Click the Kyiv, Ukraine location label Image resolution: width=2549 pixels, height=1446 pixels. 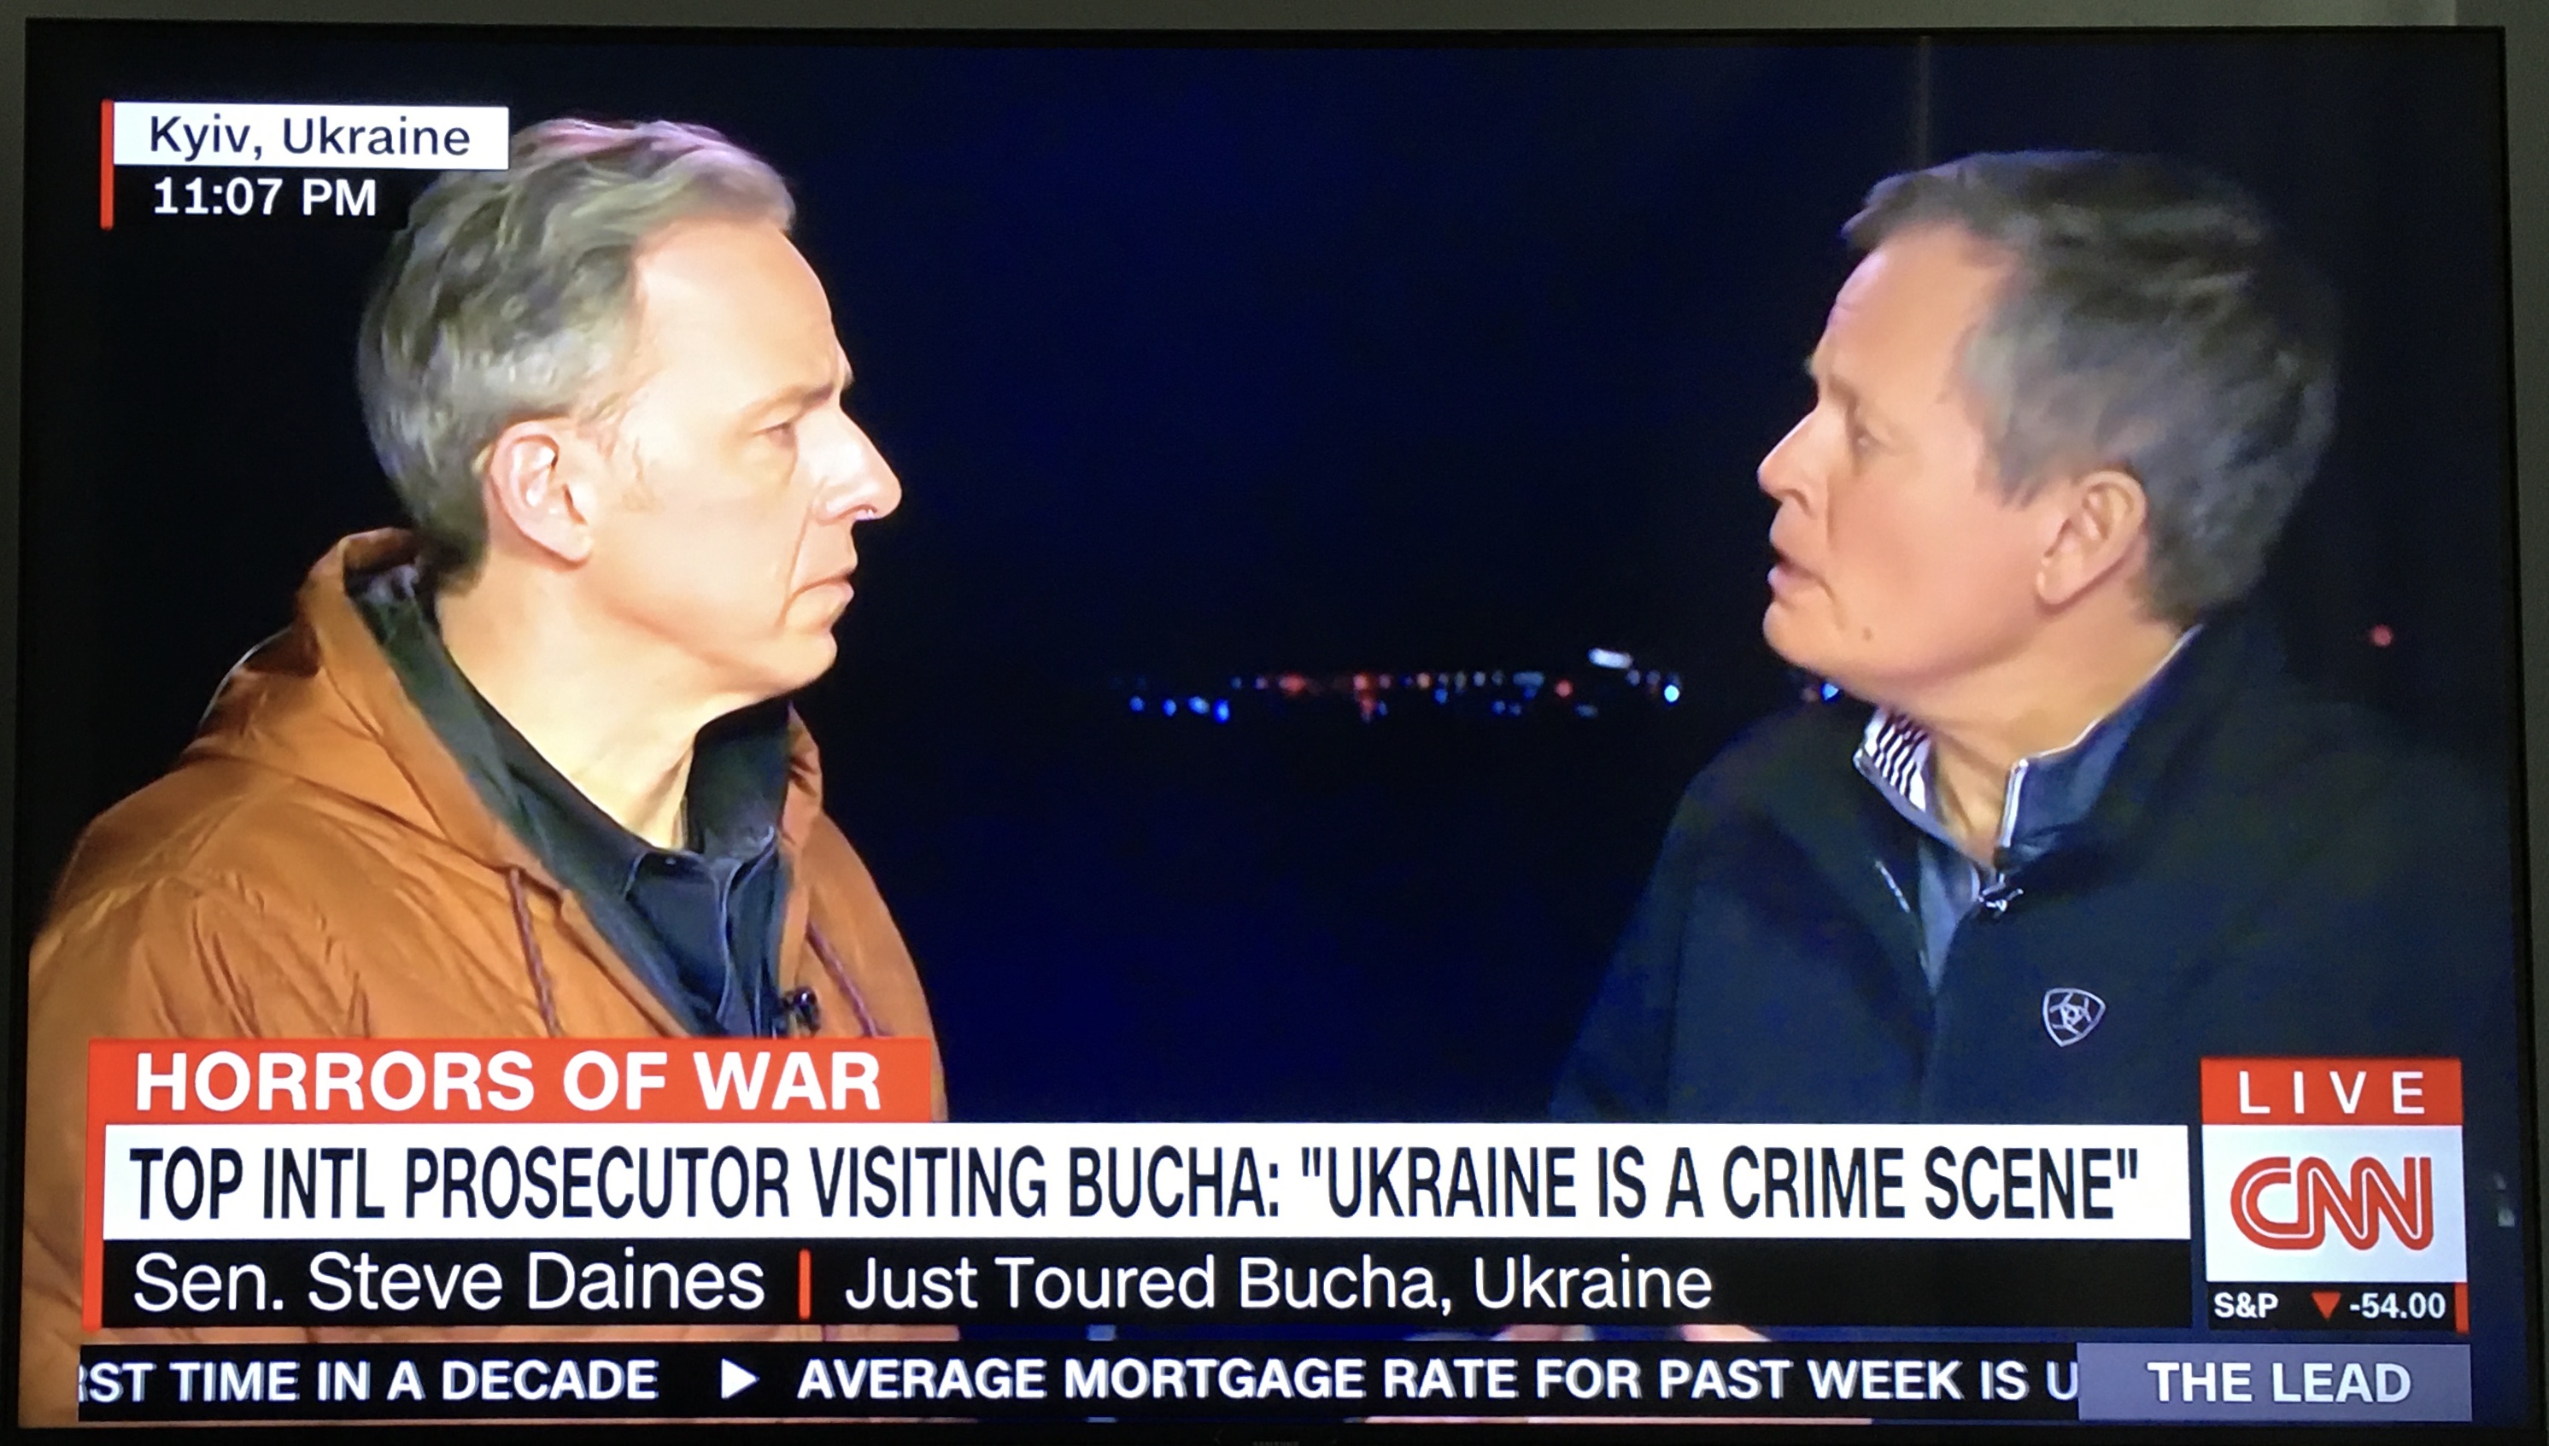(x=310, y=136)
